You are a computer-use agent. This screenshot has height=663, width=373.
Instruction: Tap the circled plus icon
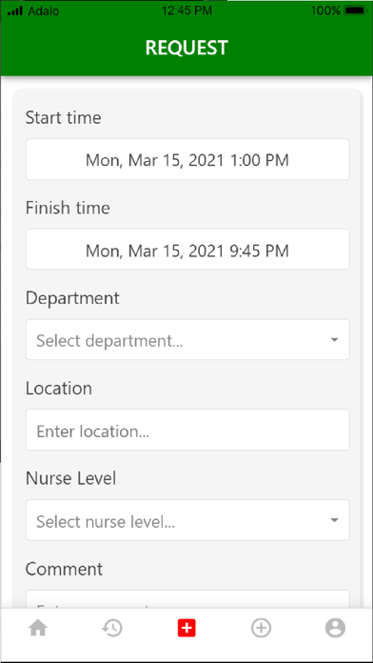coord(261,629)
